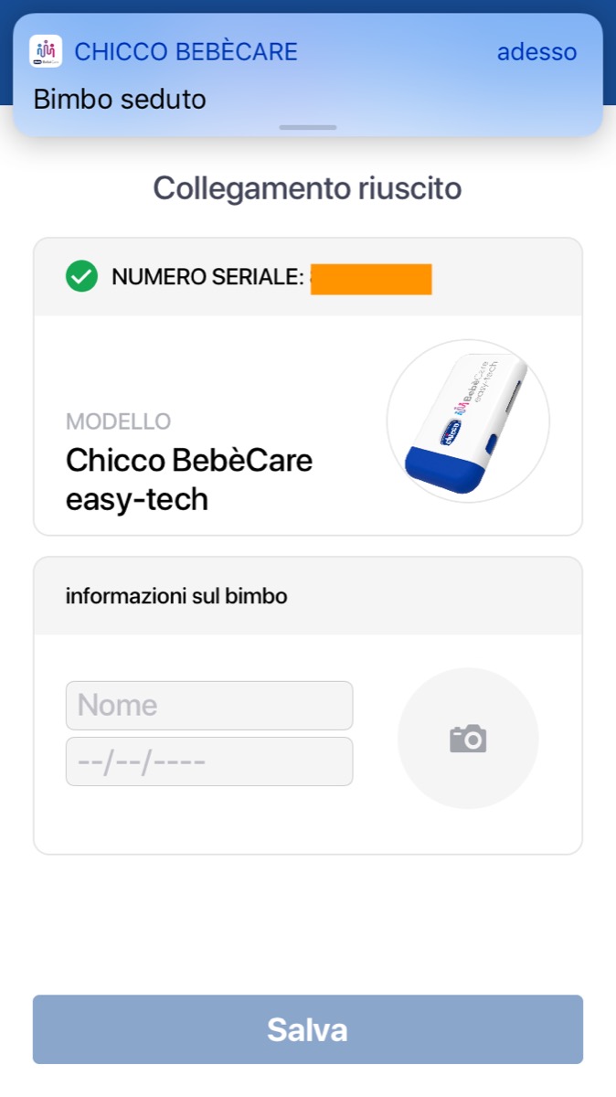Tap the camera icon to add photo

point(468,739)
